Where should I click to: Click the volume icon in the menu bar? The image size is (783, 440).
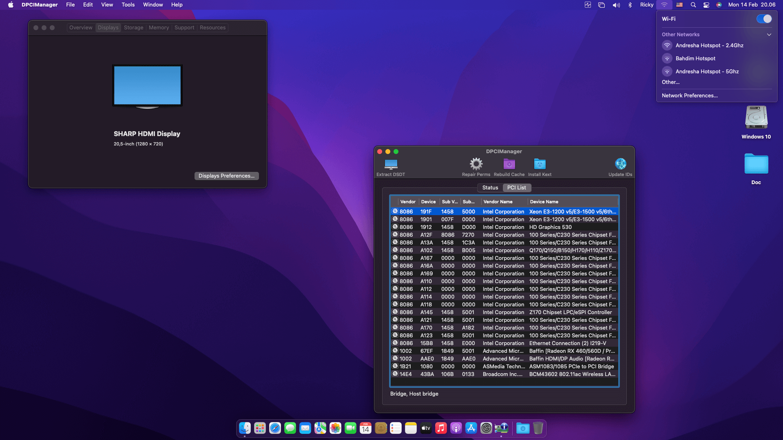(x=616, y=5)
